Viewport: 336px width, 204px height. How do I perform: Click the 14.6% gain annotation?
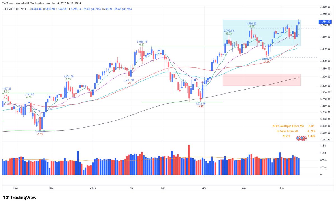tap(251, 27)
